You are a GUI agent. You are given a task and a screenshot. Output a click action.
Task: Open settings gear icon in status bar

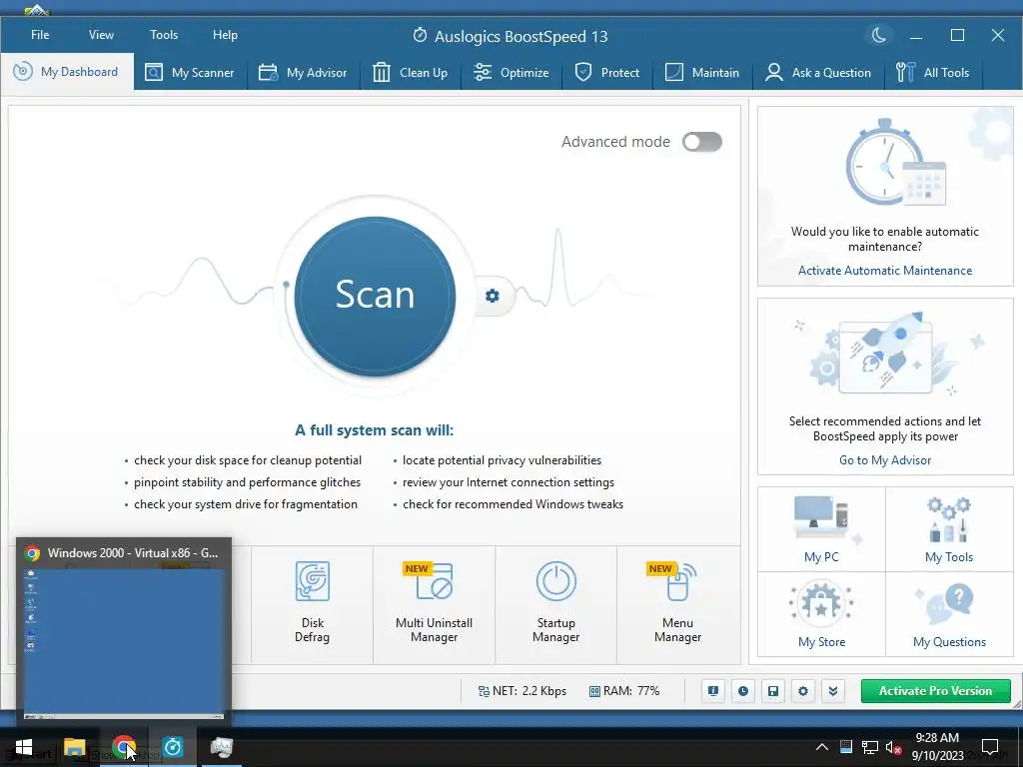point(803,691)
